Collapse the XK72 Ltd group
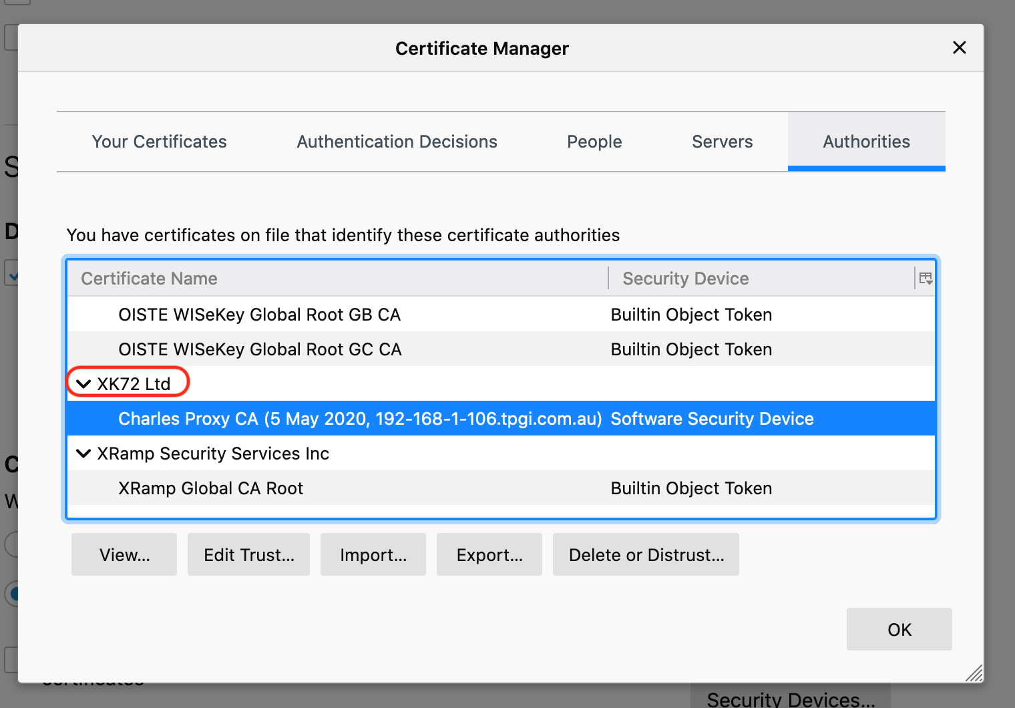This screenshot has height=708, width=1015. coord(83,384)
